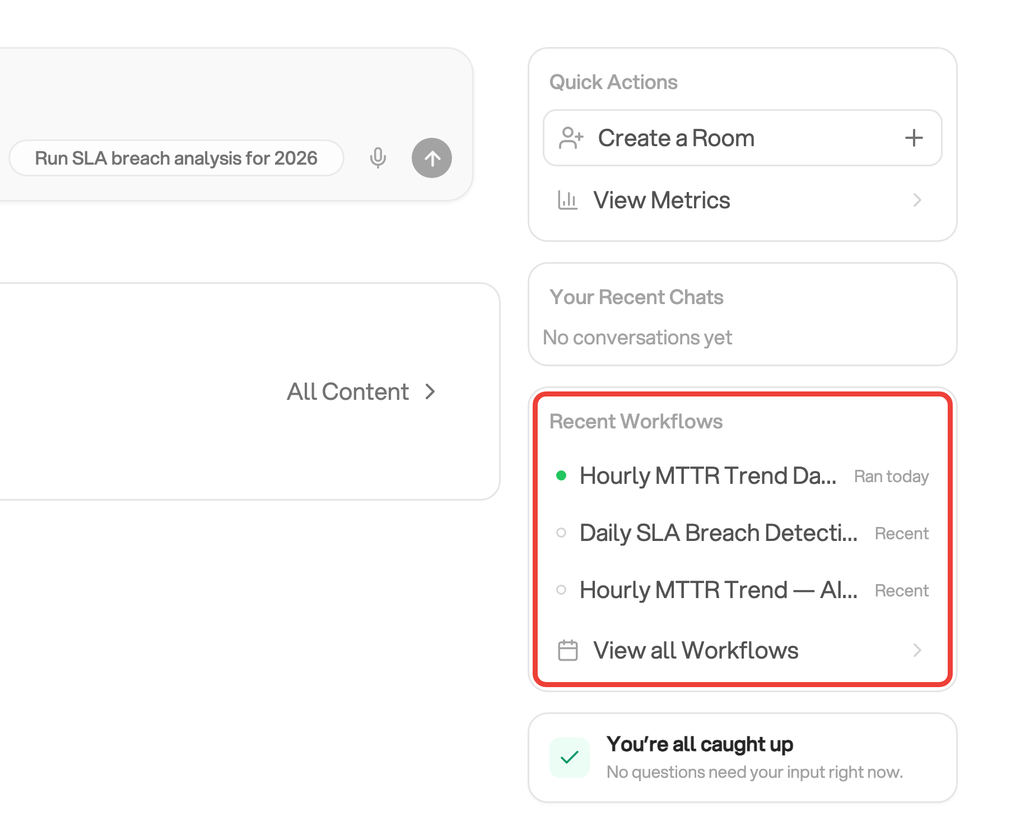This screenshot has width=1025, height=840.
Task: Open View Metrics
Action: pos(743,200)
